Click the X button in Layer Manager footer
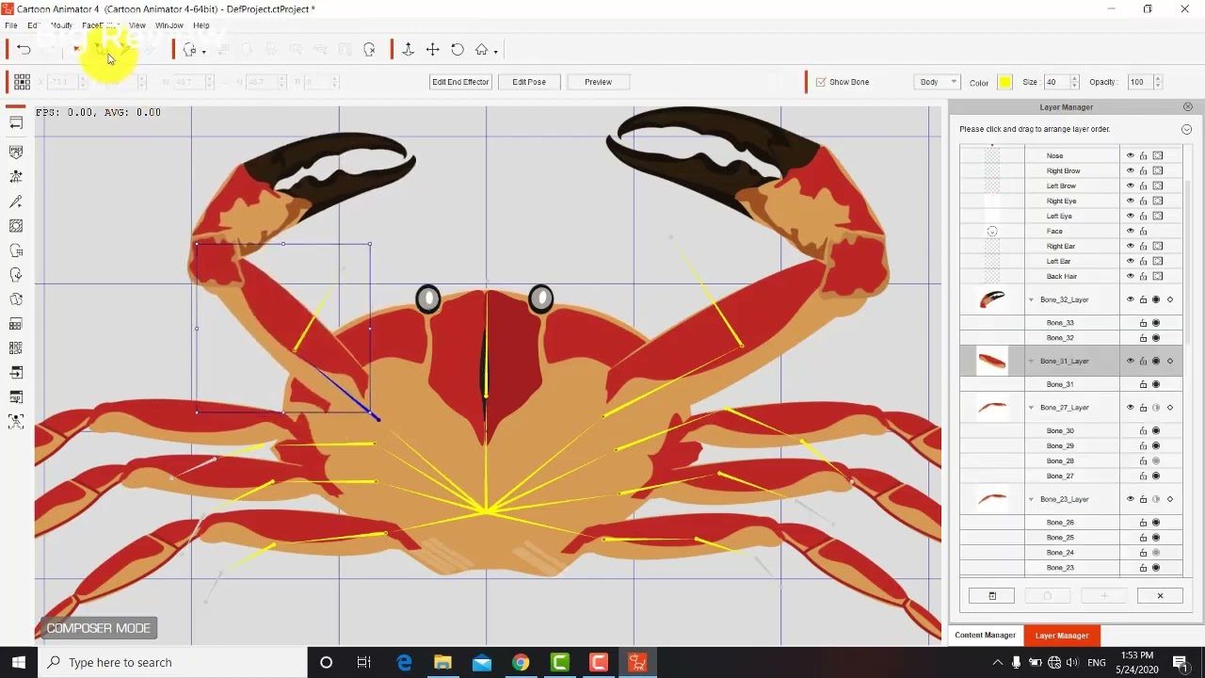1205x678 pixels. click(1160, 595)
